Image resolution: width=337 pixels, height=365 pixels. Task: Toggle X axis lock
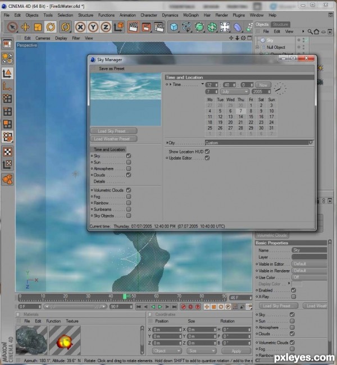(80, 27)
